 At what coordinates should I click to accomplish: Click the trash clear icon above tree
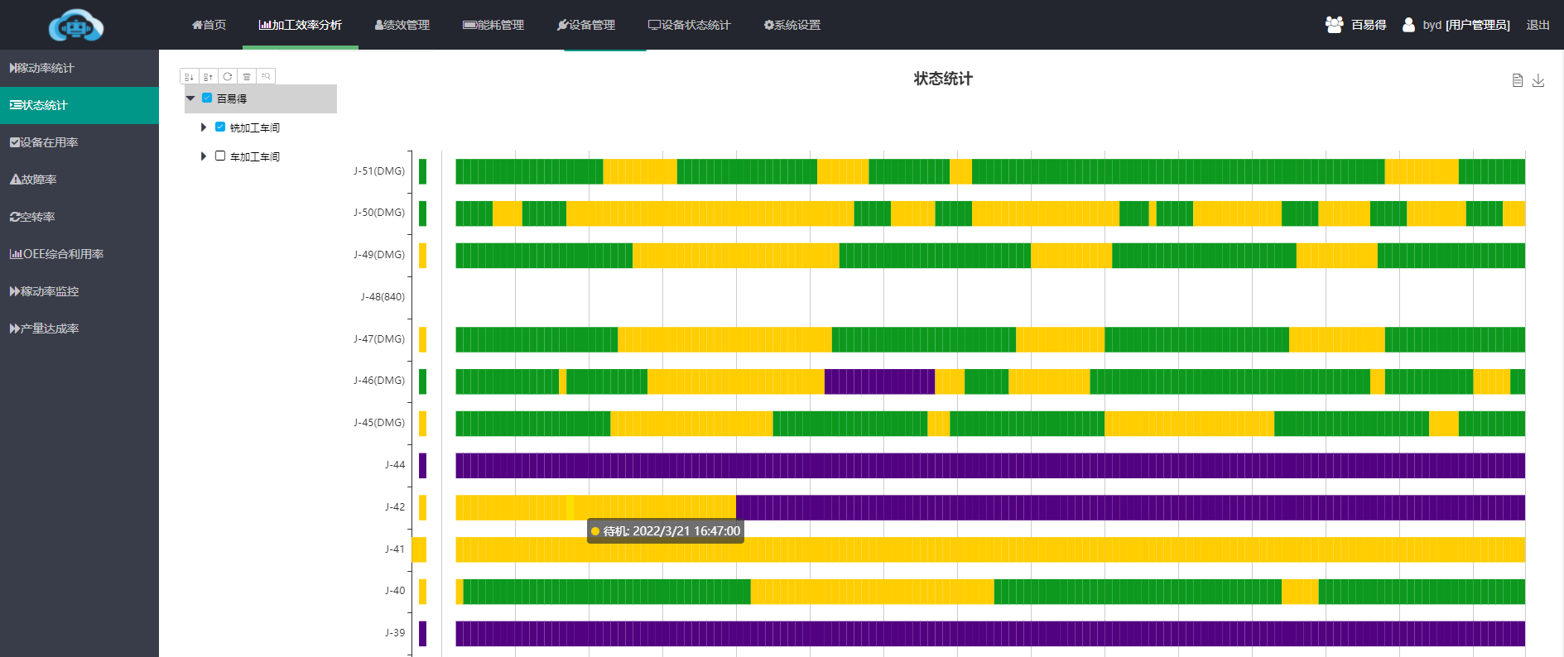tap(247, 77)
